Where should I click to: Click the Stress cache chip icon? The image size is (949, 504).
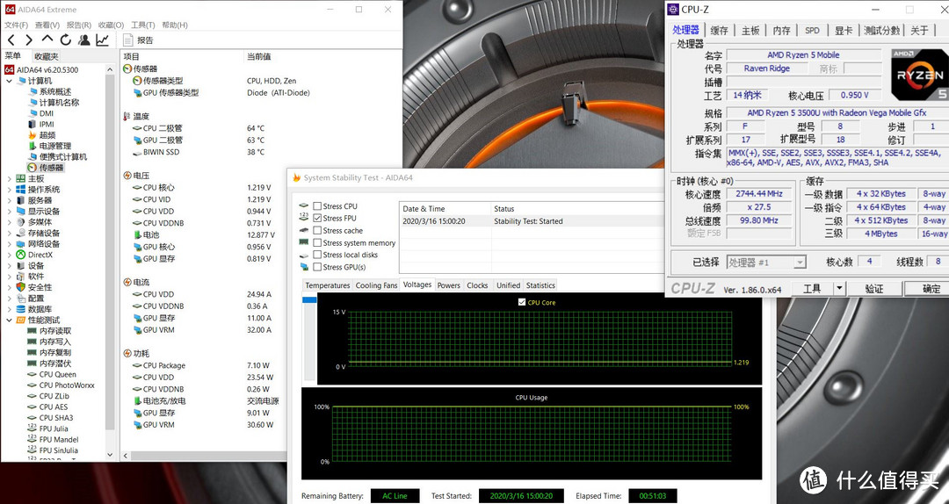click(x=304, y=231)
